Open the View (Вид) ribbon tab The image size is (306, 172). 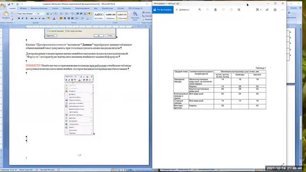pyautogui.click(x=96, y=9)
